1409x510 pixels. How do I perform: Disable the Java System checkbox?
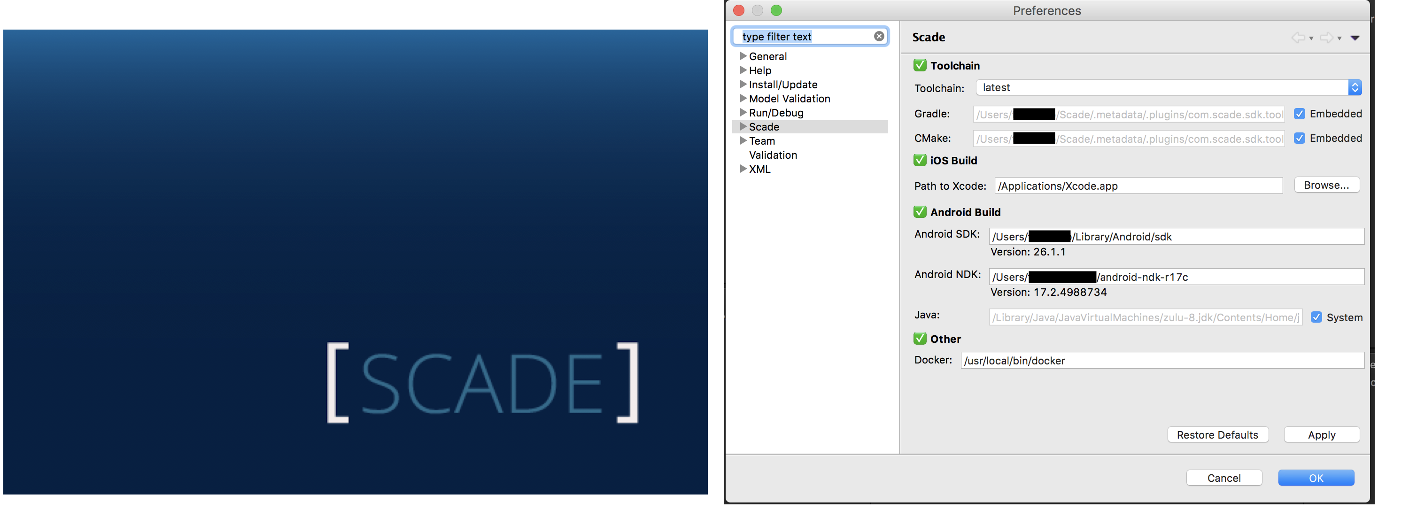point(1316,317)
